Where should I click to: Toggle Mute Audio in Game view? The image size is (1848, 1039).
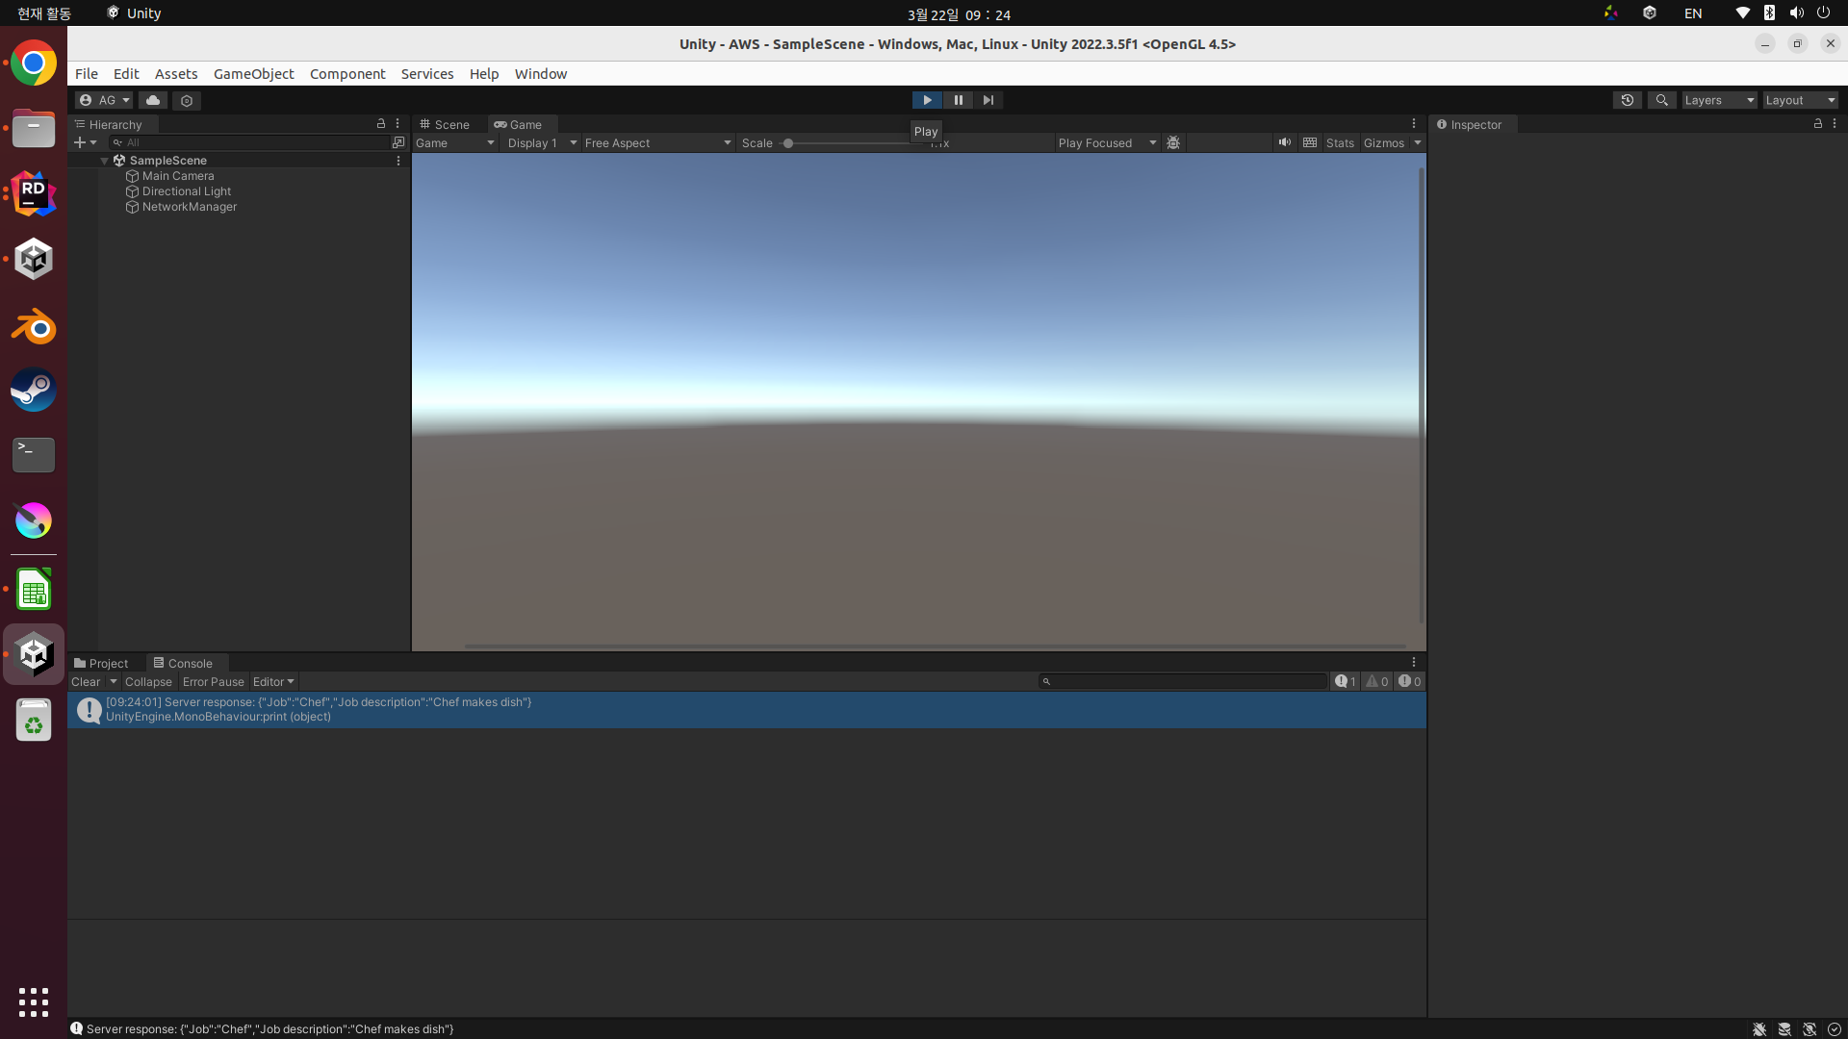[1284, 142]
